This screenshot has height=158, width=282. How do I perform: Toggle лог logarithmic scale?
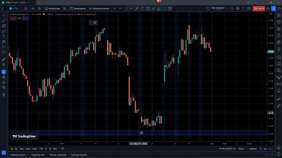click(x=265, y=149)
